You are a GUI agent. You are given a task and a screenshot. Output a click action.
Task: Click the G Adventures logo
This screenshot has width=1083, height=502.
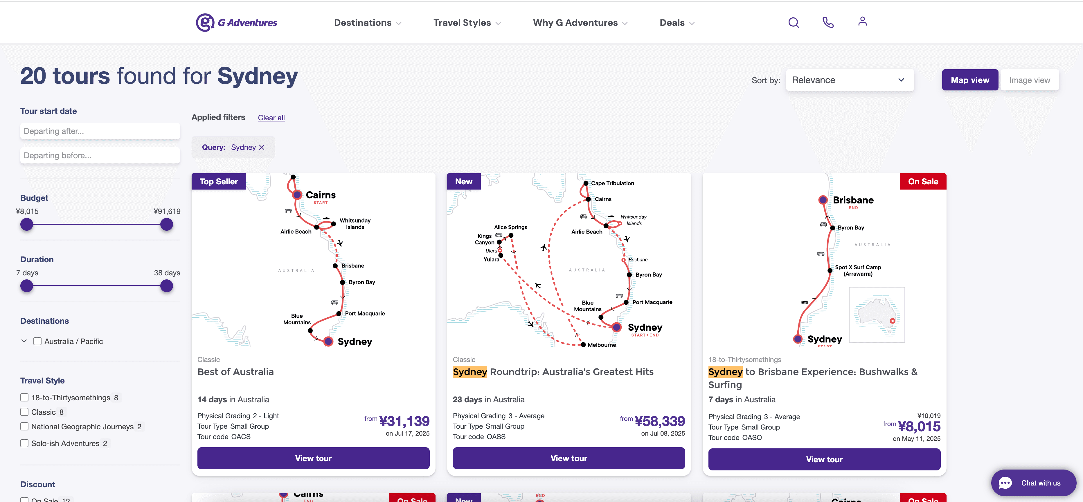(237, 22)
